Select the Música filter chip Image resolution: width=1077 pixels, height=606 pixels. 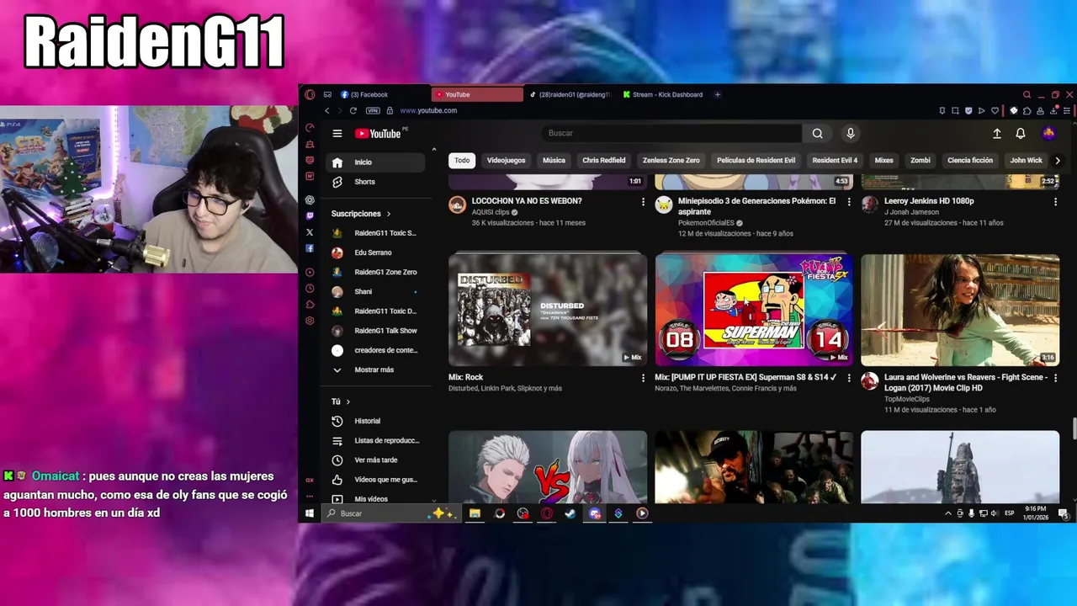click(x=554, y=160)
